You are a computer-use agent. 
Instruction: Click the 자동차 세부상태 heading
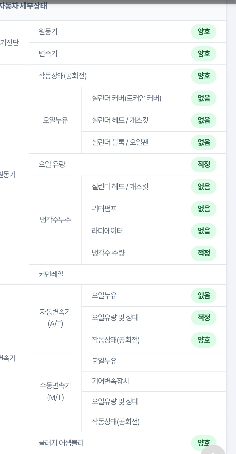coord(23,6)
